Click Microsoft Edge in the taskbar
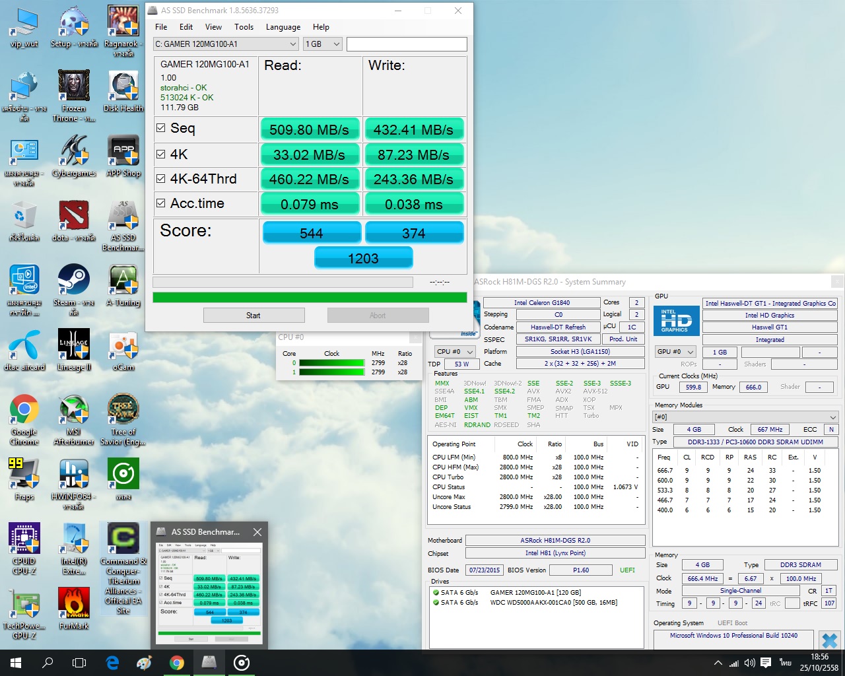Image resolution: width=845 pixels, height=676 pixels. pos(112,663)
